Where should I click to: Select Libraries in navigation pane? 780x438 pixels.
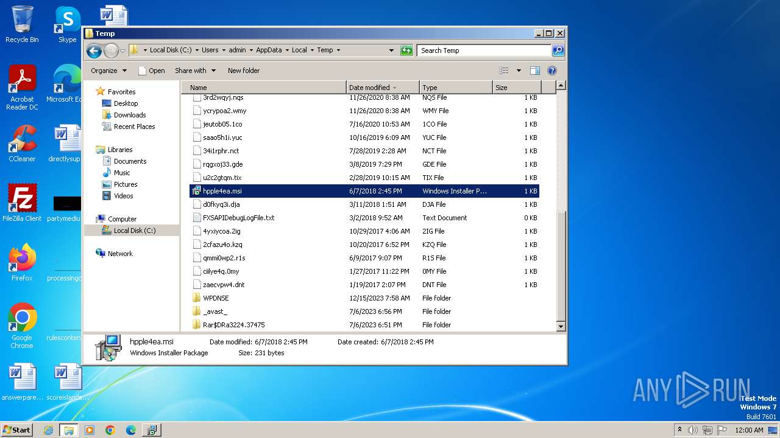click(120, 150)
